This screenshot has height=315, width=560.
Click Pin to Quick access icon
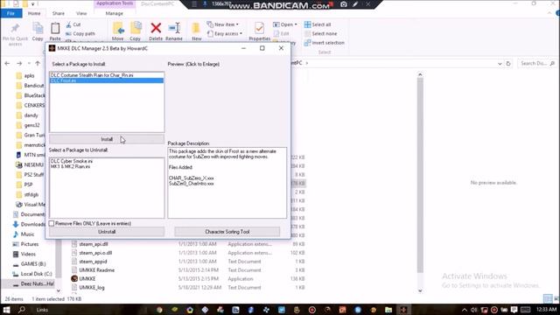[x=15, y=29]
